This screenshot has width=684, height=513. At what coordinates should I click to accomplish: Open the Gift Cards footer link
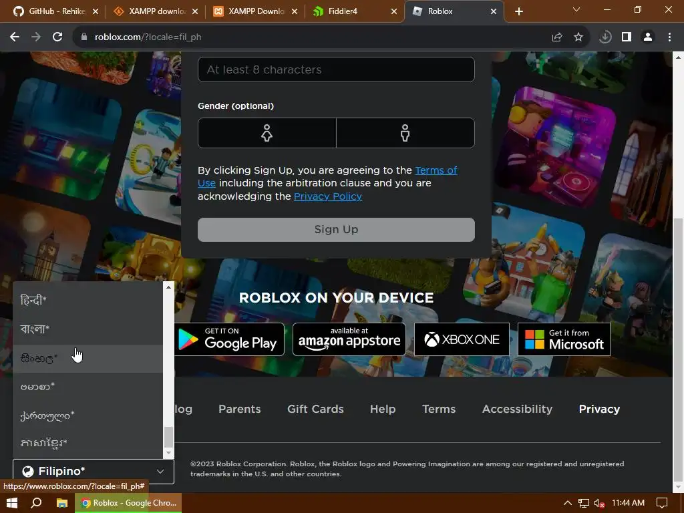click(315, 409)
